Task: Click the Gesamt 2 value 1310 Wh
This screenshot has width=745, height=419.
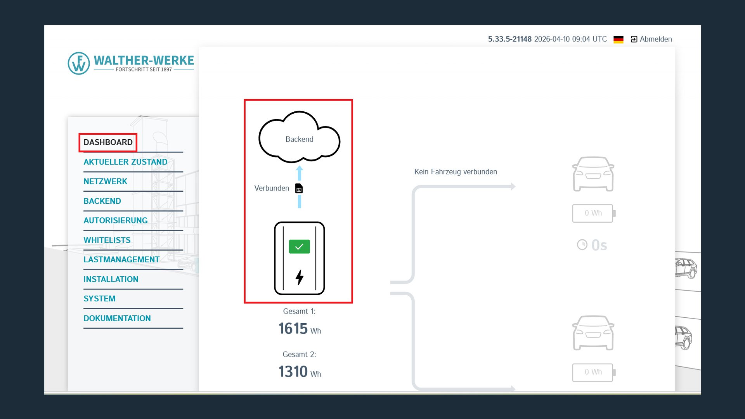Action: click(300, 372)
